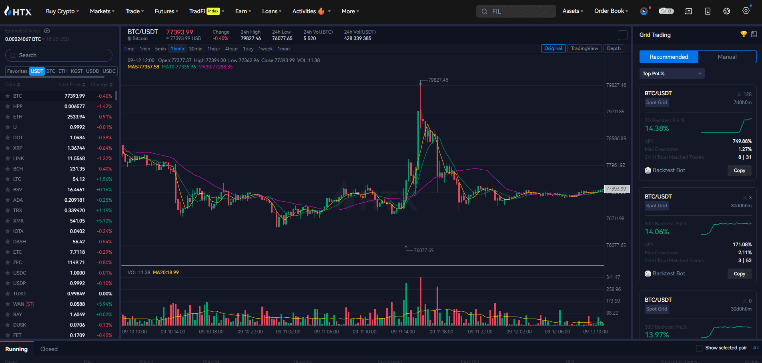
Task: Favorite the BTC coin star
Action: pyautogui.click(x=8, y=96)
